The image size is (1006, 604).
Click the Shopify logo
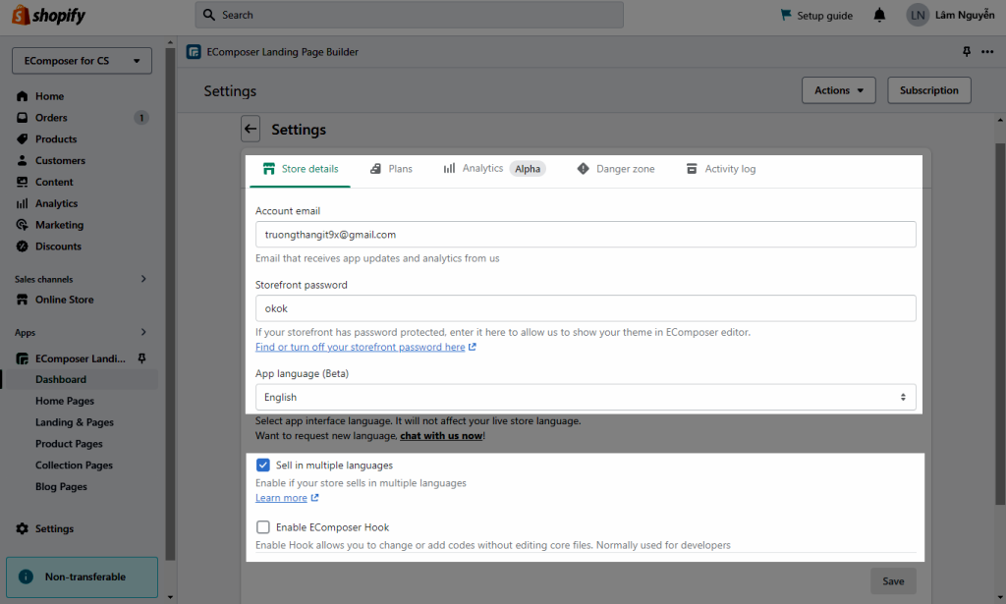[x=49, y=15]
